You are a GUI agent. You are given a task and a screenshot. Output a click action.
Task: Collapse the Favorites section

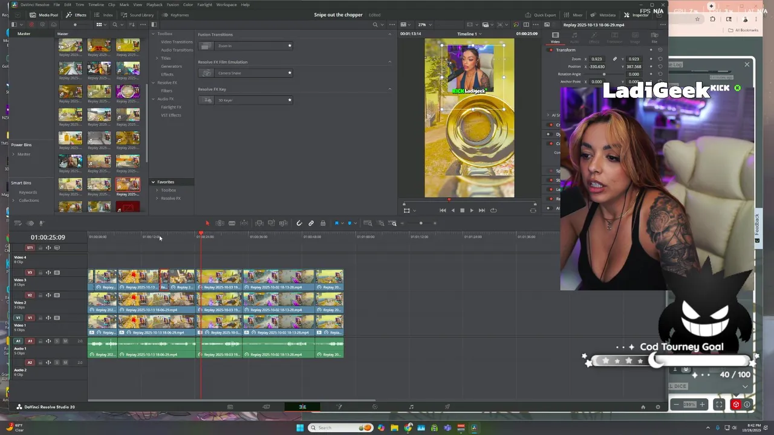click(x=153, y=182)
